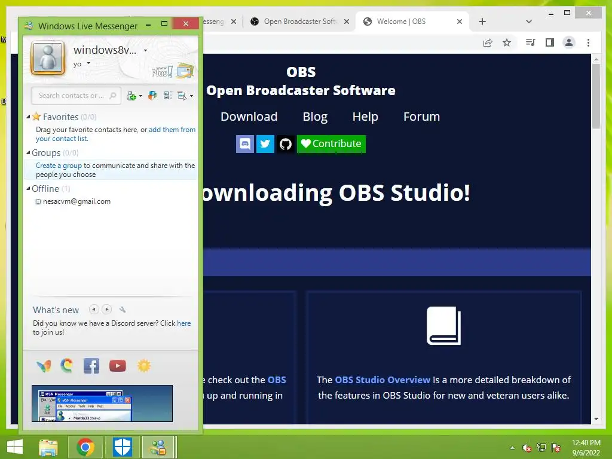Open the Windows Start button

[15, 447]
